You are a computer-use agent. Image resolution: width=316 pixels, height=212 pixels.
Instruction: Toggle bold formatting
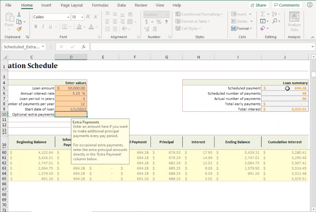[36, 26]
